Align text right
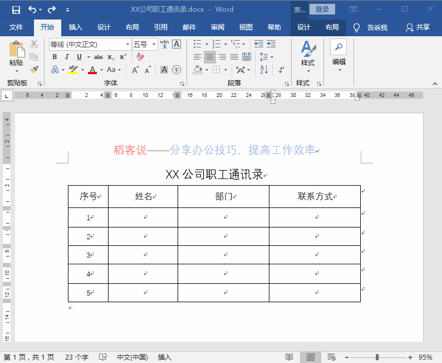Viewport: 442px width, 363px height. coord(222,57)
